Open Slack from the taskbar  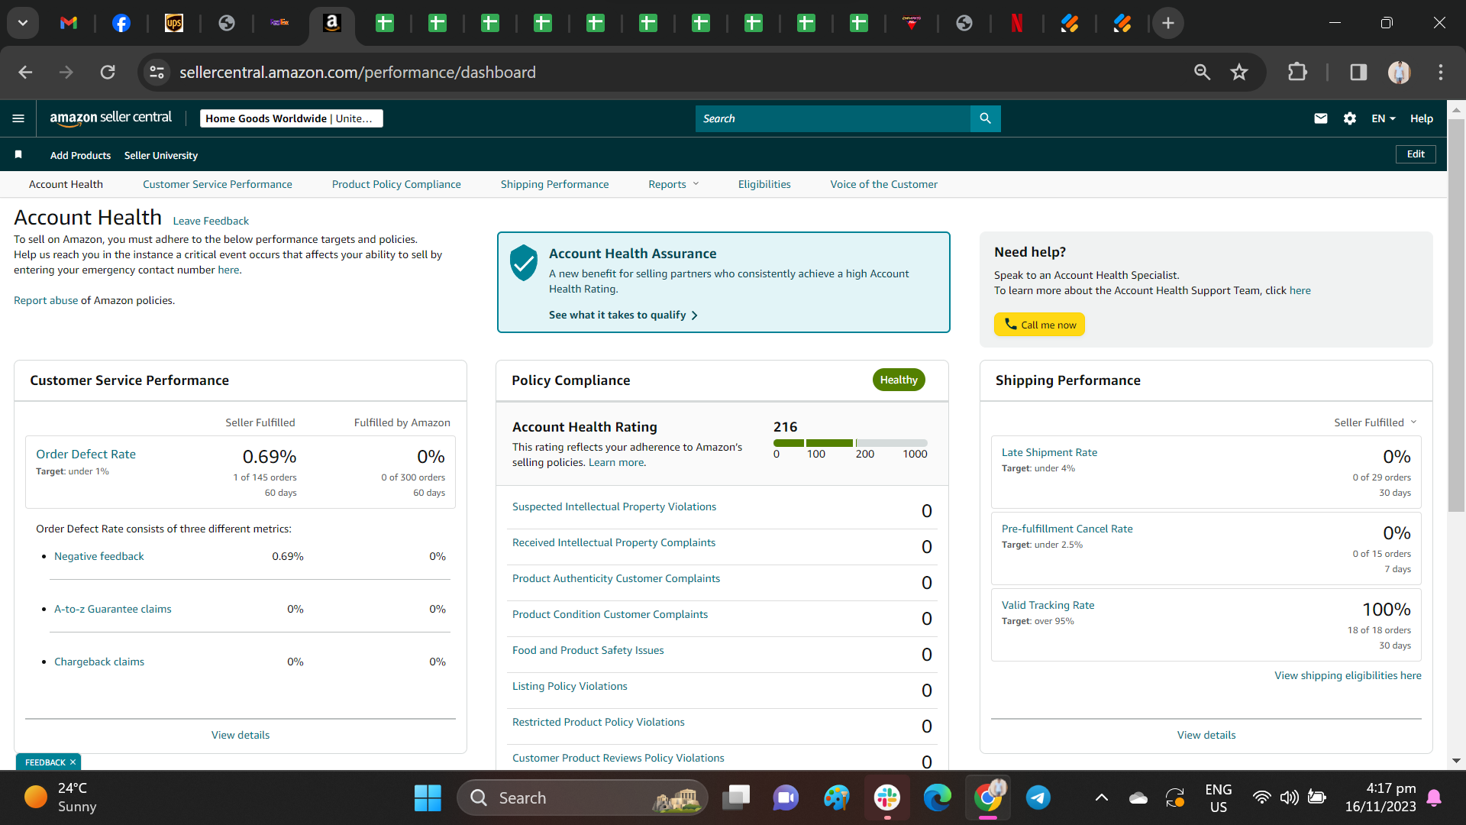886,797
